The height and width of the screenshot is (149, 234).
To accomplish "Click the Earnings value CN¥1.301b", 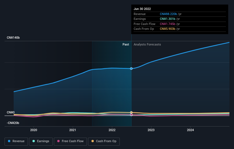I will coord(168,19).
